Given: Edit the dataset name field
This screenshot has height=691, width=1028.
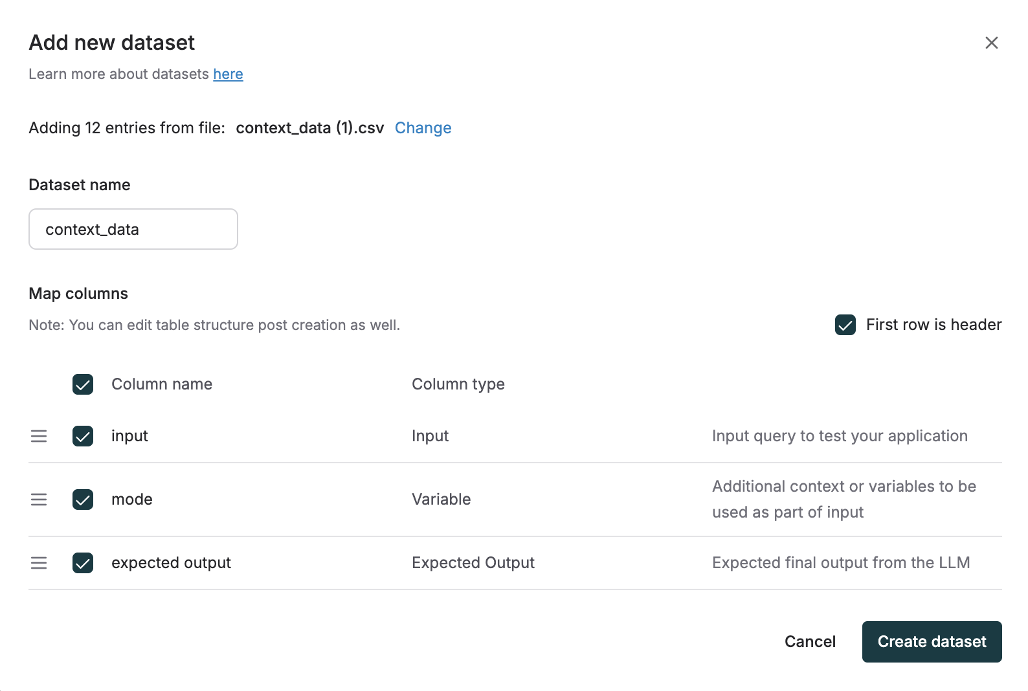Looking at the screenshot, I should (x=133, y=228).
